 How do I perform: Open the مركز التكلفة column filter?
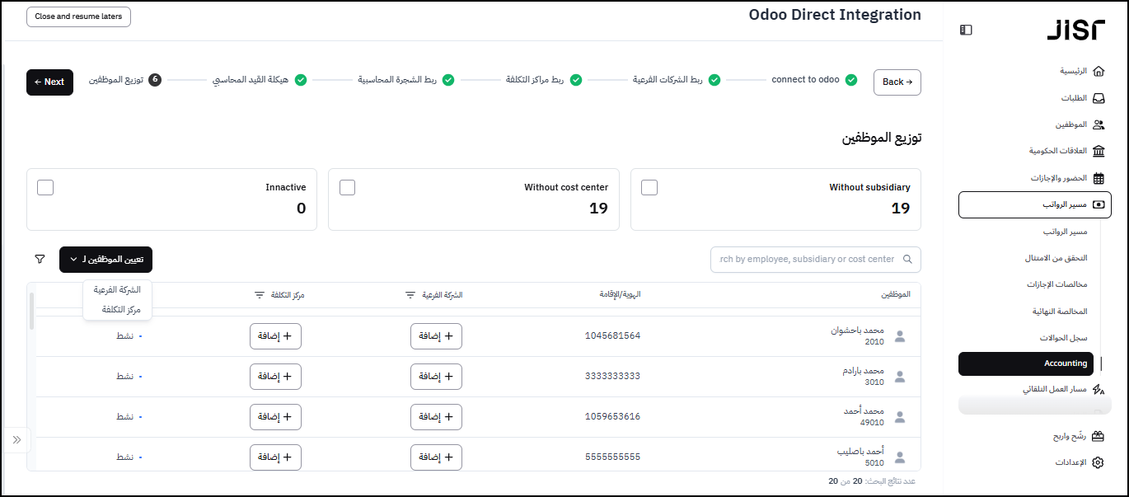click(x=259, y=295)
